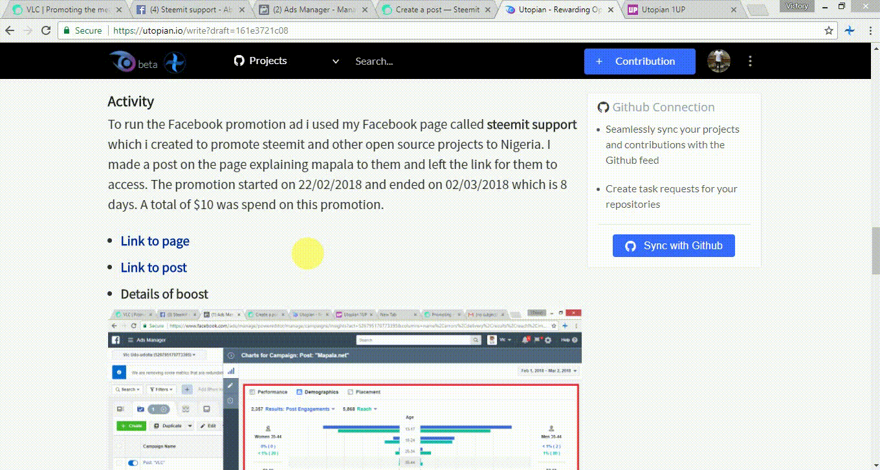Image resolution: width=880 pixels, height=470 pixels.
Task: Click the Sync with Github button
Action: pyautogui.click(x=674, y=246)
